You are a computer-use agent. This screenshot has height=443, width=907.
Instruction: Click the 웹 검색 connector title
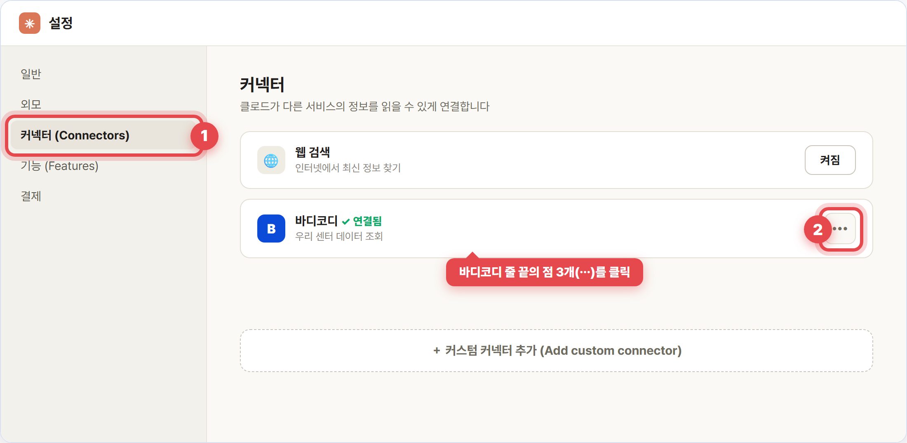(313, 152)
